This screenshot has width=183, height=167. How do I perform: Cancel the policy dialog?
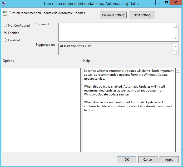pos(148,160)
